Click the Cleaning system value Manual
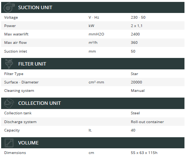Image resolution: width=186 pixels, height=162 pixels. click(x=138, y=91)
